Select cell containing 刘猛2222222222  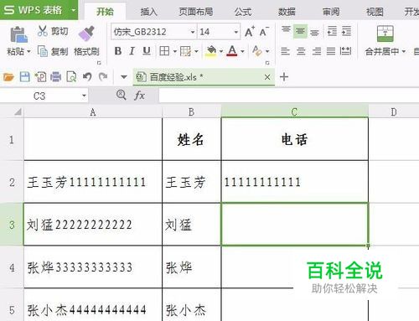[93, 225]
